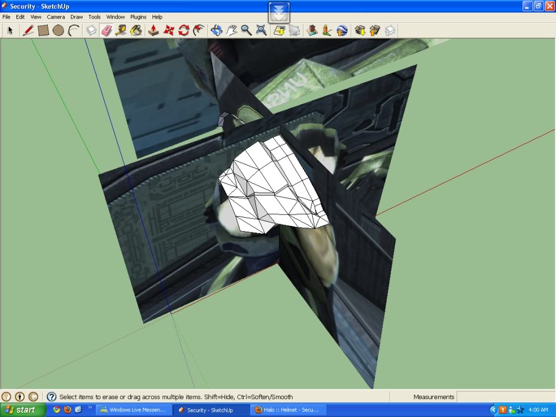
Task: Open the Plugins menu
Action: (138, 17)
